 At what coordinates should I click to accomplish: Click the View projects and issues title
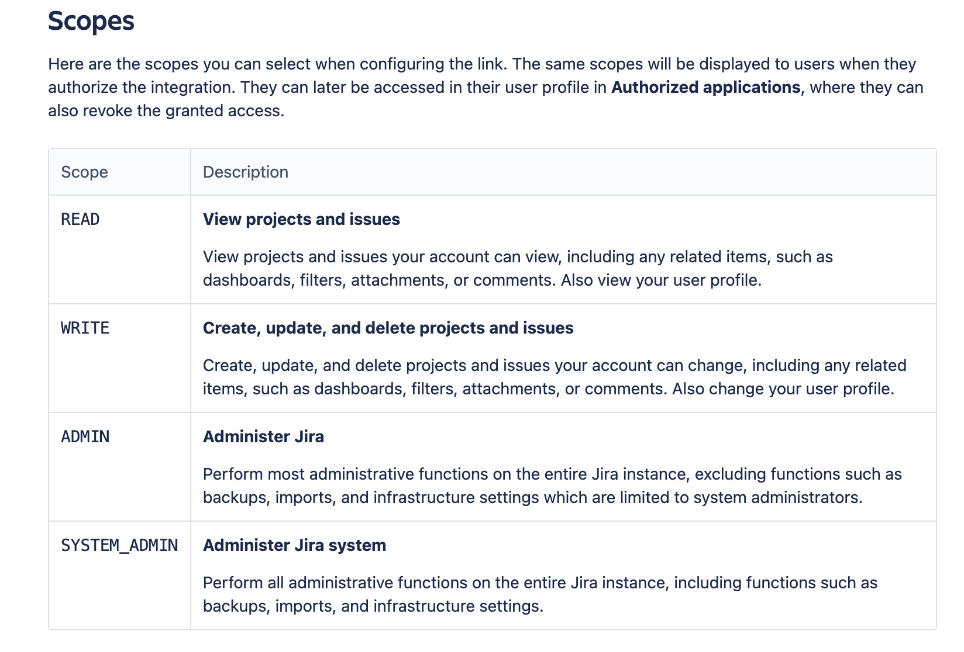(301, 220)
